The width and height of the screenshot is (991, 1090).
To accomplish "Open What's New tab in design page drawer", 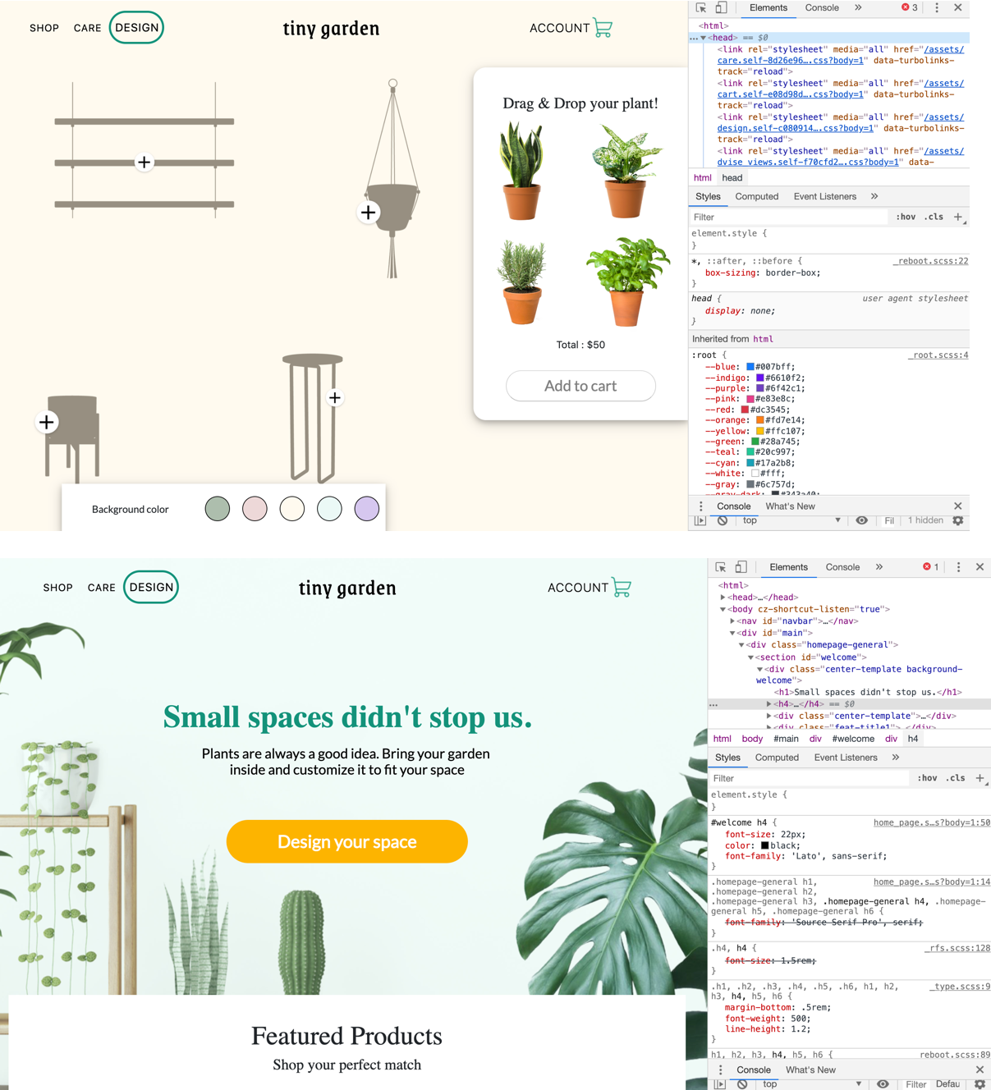I will pyautogui.click(x=790, y=506).
